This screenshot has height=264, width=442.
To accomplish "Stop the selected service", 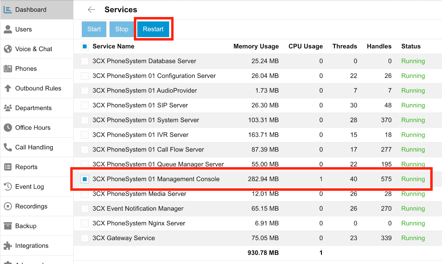I will [x=121, y=29].
